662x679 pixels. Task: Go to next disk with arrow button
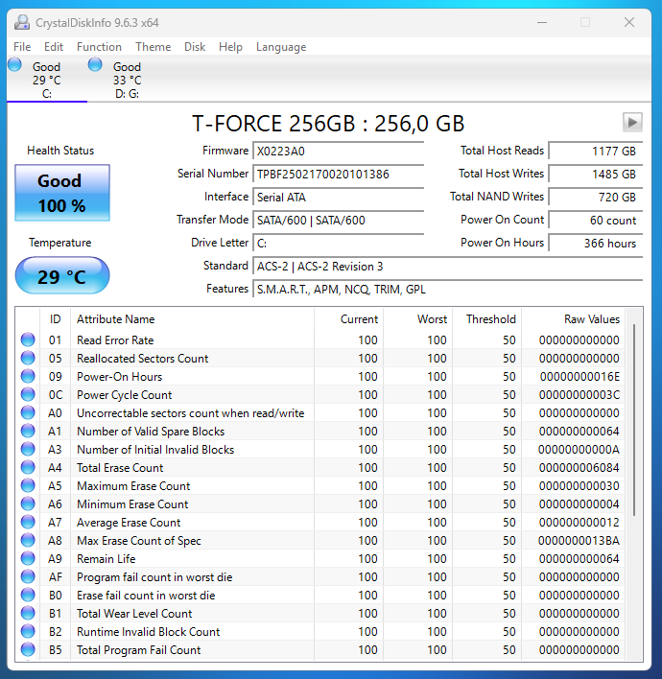[632, 122]
